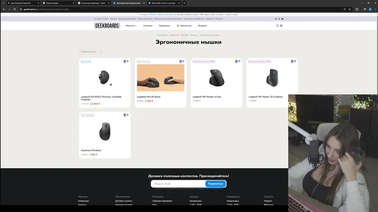The width and height of the screenshot is (378, 212).
Task: Open 'Корпоративный мерч' top bar link
Action: point(127,19)
